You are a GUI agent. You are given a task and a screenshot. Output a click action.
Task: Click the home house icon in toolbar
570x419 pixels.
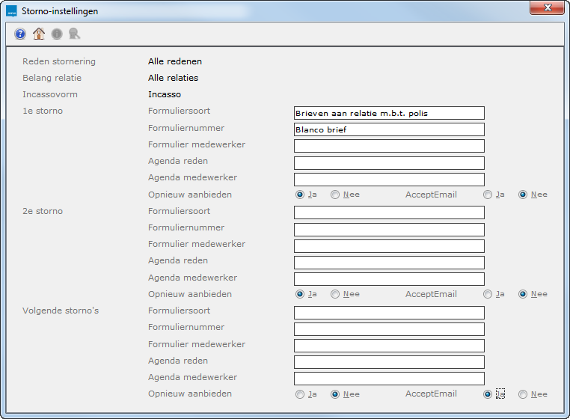39,34
